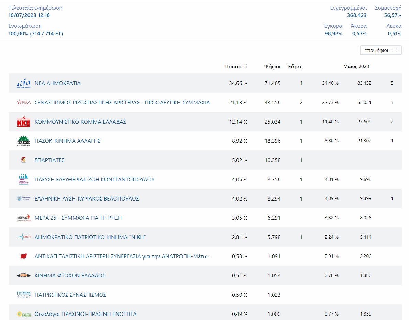This screenshot has height=320, width=409.
Task: Click the Άκυρα label
Action: (359, 26)
